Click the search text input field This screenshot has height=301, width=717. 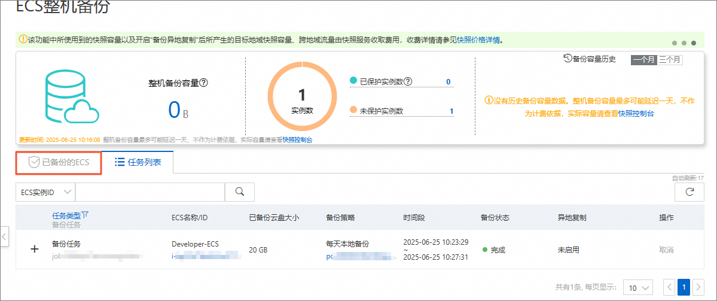(x=150, y=192)
